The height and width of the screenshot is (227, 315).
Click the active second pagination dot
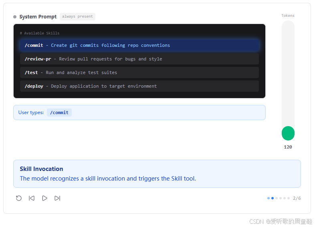(x=273, y=198)
